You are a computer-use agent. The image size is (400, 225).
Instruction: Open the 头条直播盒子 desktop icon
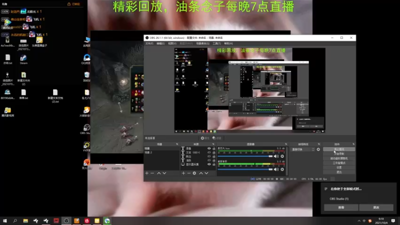[39, 42]
